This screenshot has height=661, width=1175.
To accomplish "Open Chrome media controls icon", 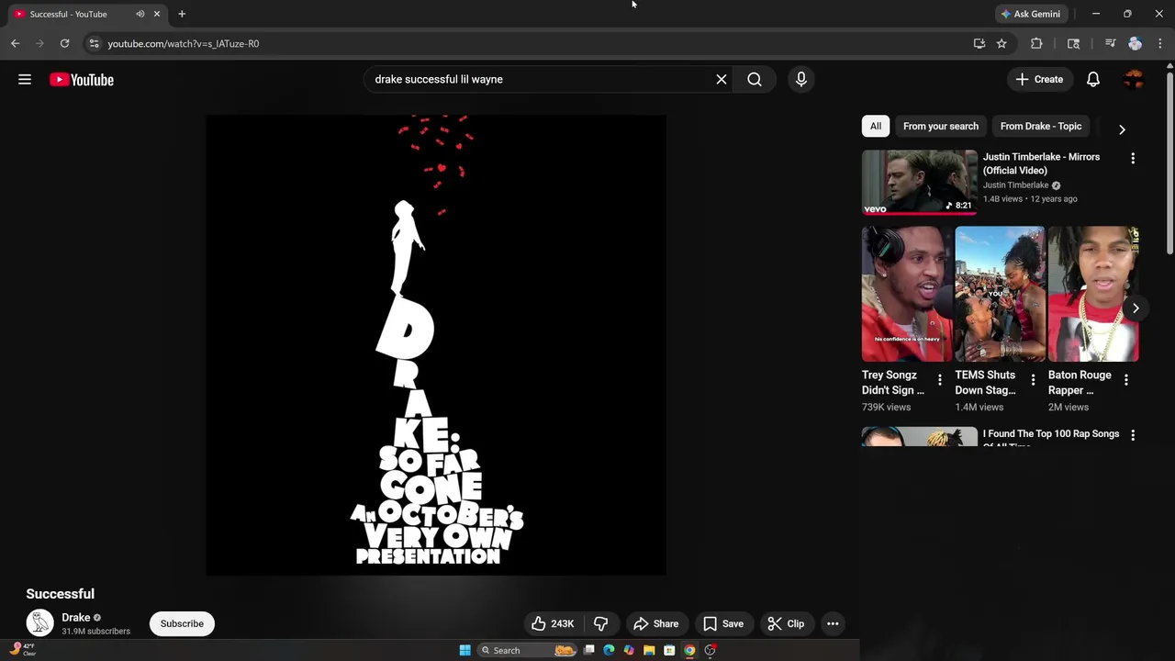I will [1110, 43].
